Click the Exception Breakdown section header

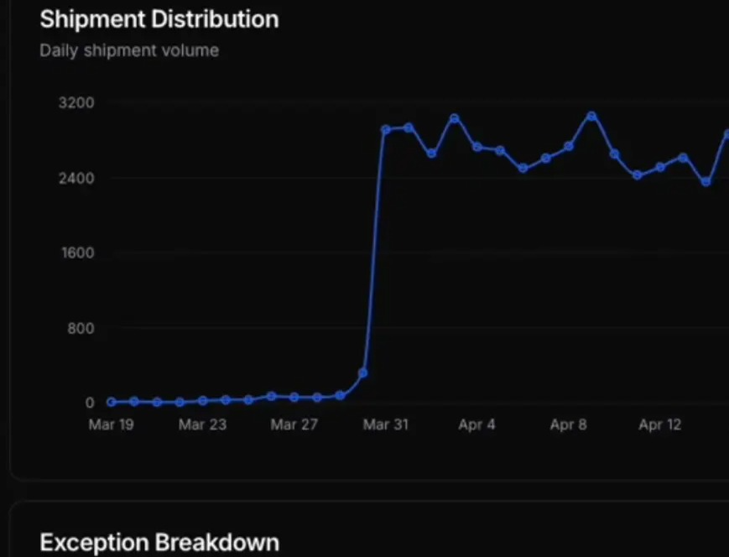point(159,542)
